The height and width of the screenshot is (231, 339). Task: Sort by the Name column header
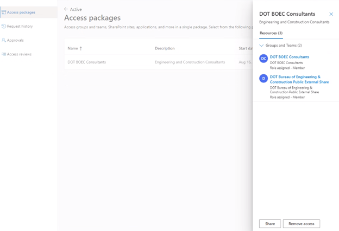tap(74, 48)
